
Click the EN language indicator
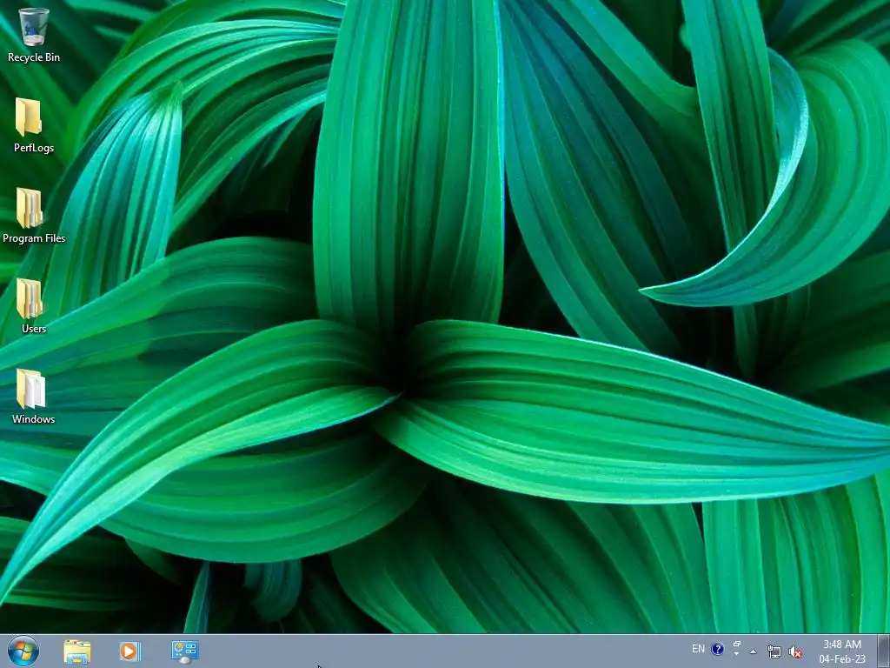point(698,649)
